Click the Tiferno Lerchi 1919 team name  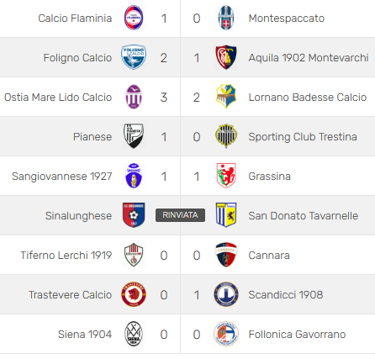click(66, 256)
